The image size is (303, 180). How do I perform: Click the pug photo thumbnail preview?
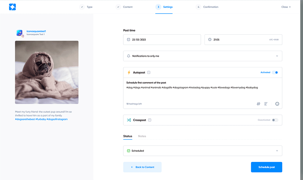(46, 72)
